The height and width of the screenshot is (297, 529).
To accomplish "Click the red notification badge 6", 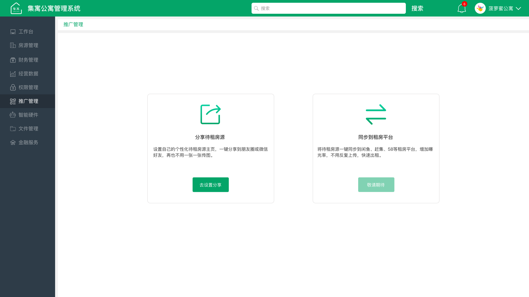I will (x=465, y=4).
